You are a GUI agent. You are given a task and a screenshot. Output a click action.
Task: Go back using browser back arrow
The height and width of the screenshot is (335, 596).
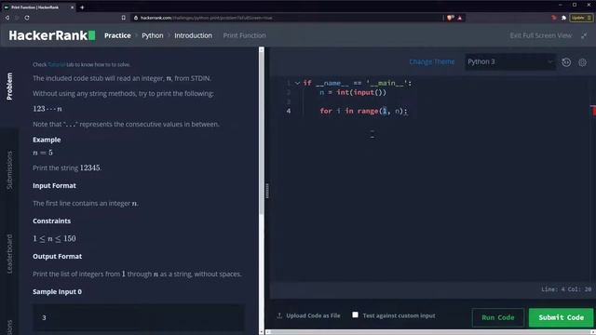pyautogui.click(x=7, y=18)
